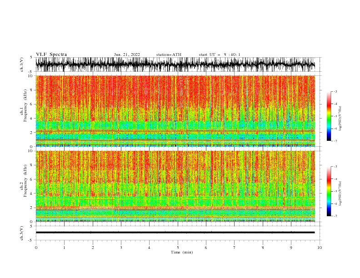Click the ch.1 waveform plot
The image size is (360, 278).
pos(179,65)
